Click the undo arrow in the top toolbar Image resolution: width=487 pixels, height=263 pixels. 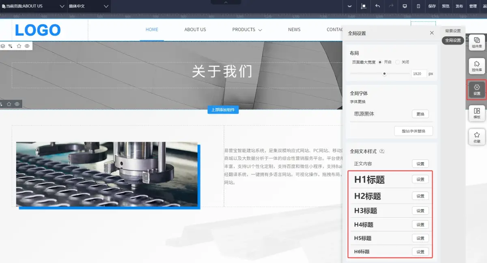[x=378, y=6]
